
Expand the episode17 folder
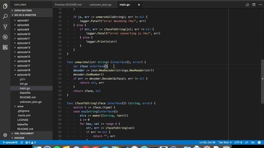pyautogui.click(x=24, y=66)
